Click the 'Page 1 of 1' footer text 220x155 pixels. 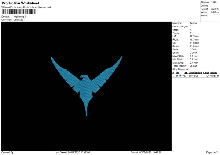click(212, 152)
